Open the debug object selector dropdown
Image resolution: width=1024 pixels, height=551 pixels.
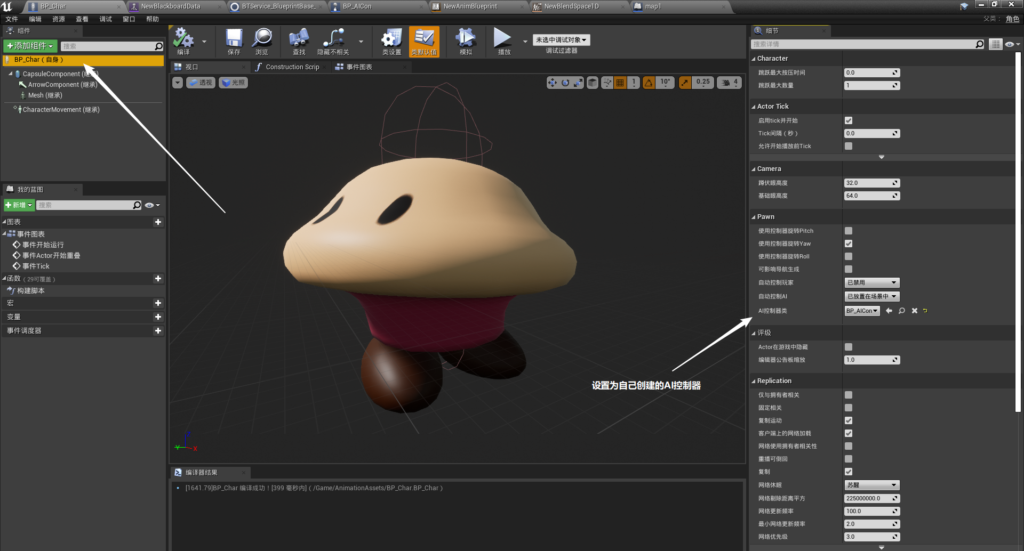click(x=561, y=40)
